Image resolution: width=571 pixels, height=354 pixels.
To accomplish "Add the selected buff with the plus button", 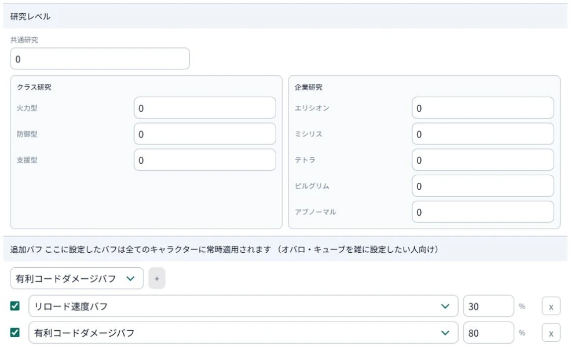I will 157,278.
